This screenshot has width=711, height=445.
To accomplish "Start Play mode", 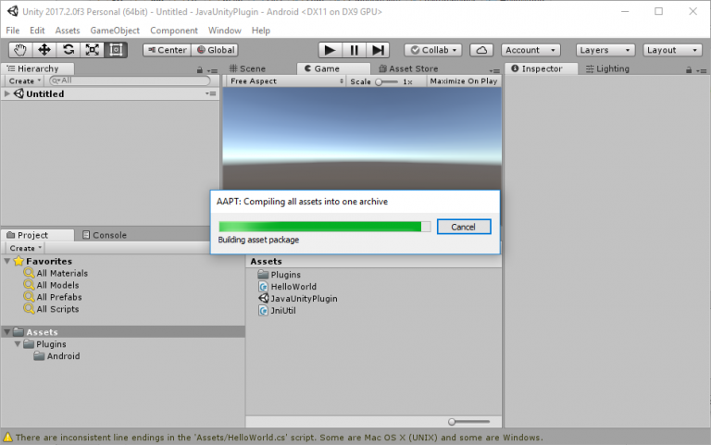I will [x=330, y=50].
